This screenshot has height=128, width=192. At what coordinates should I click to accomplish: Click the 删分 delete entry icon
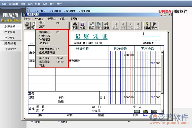(99, 26)
